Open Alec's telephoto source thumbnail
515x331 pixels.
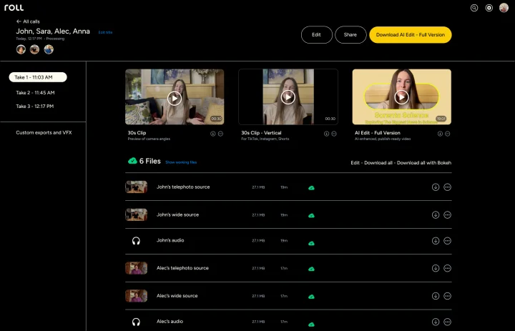[137, 268]
